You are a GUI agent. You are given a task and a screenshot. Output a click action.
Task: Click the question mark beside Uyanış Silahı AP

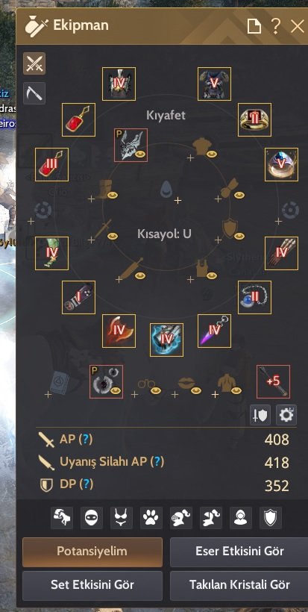[157, 462]
